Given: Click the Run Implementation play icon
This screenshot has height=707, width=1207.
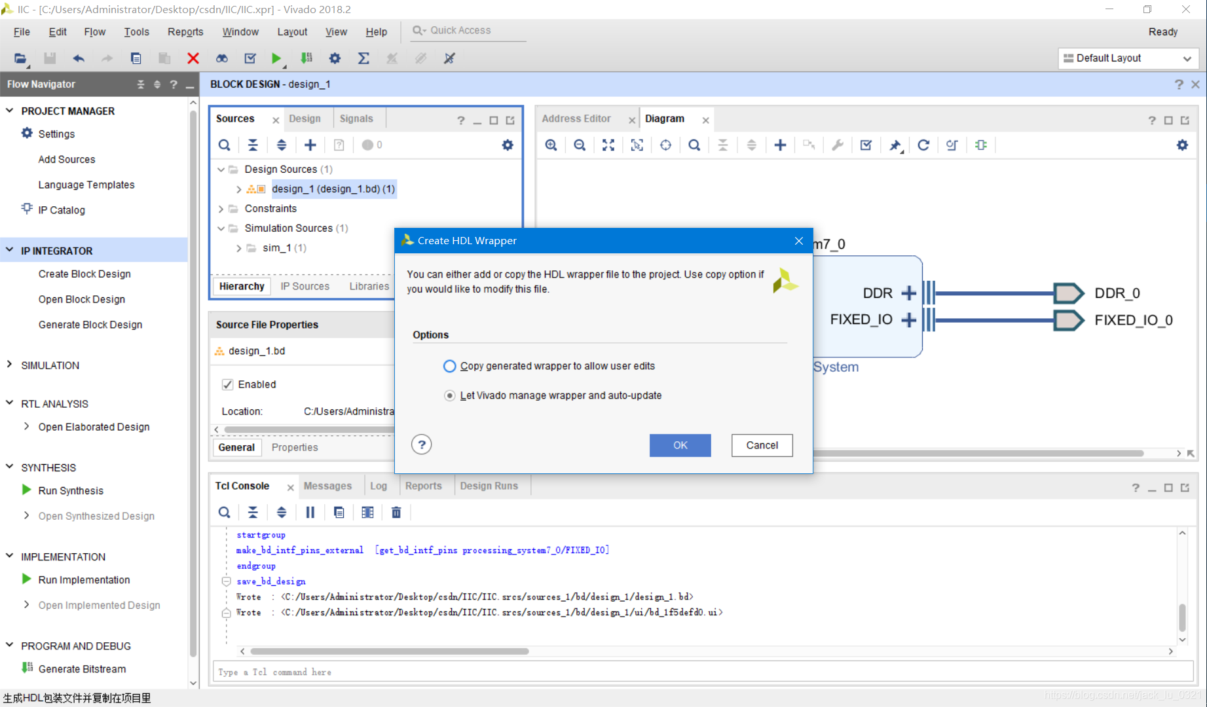Looking at the screenshot, I should click(27, 579).
